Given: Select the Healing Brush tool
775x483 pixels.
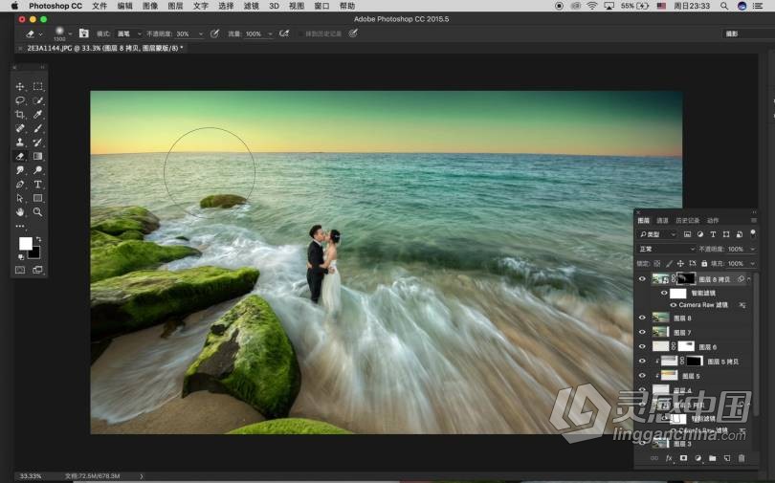Looking at the screenshot, I should coord(20,128).
